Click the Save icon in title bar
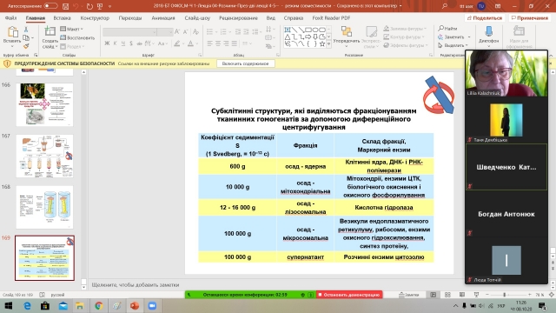Image resolution: width=556 pixels, height=313 pixels. [65, 6]
